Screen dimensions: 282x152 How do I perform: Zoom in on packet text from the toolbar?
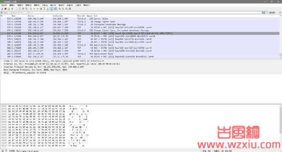(x=59, y=9)
